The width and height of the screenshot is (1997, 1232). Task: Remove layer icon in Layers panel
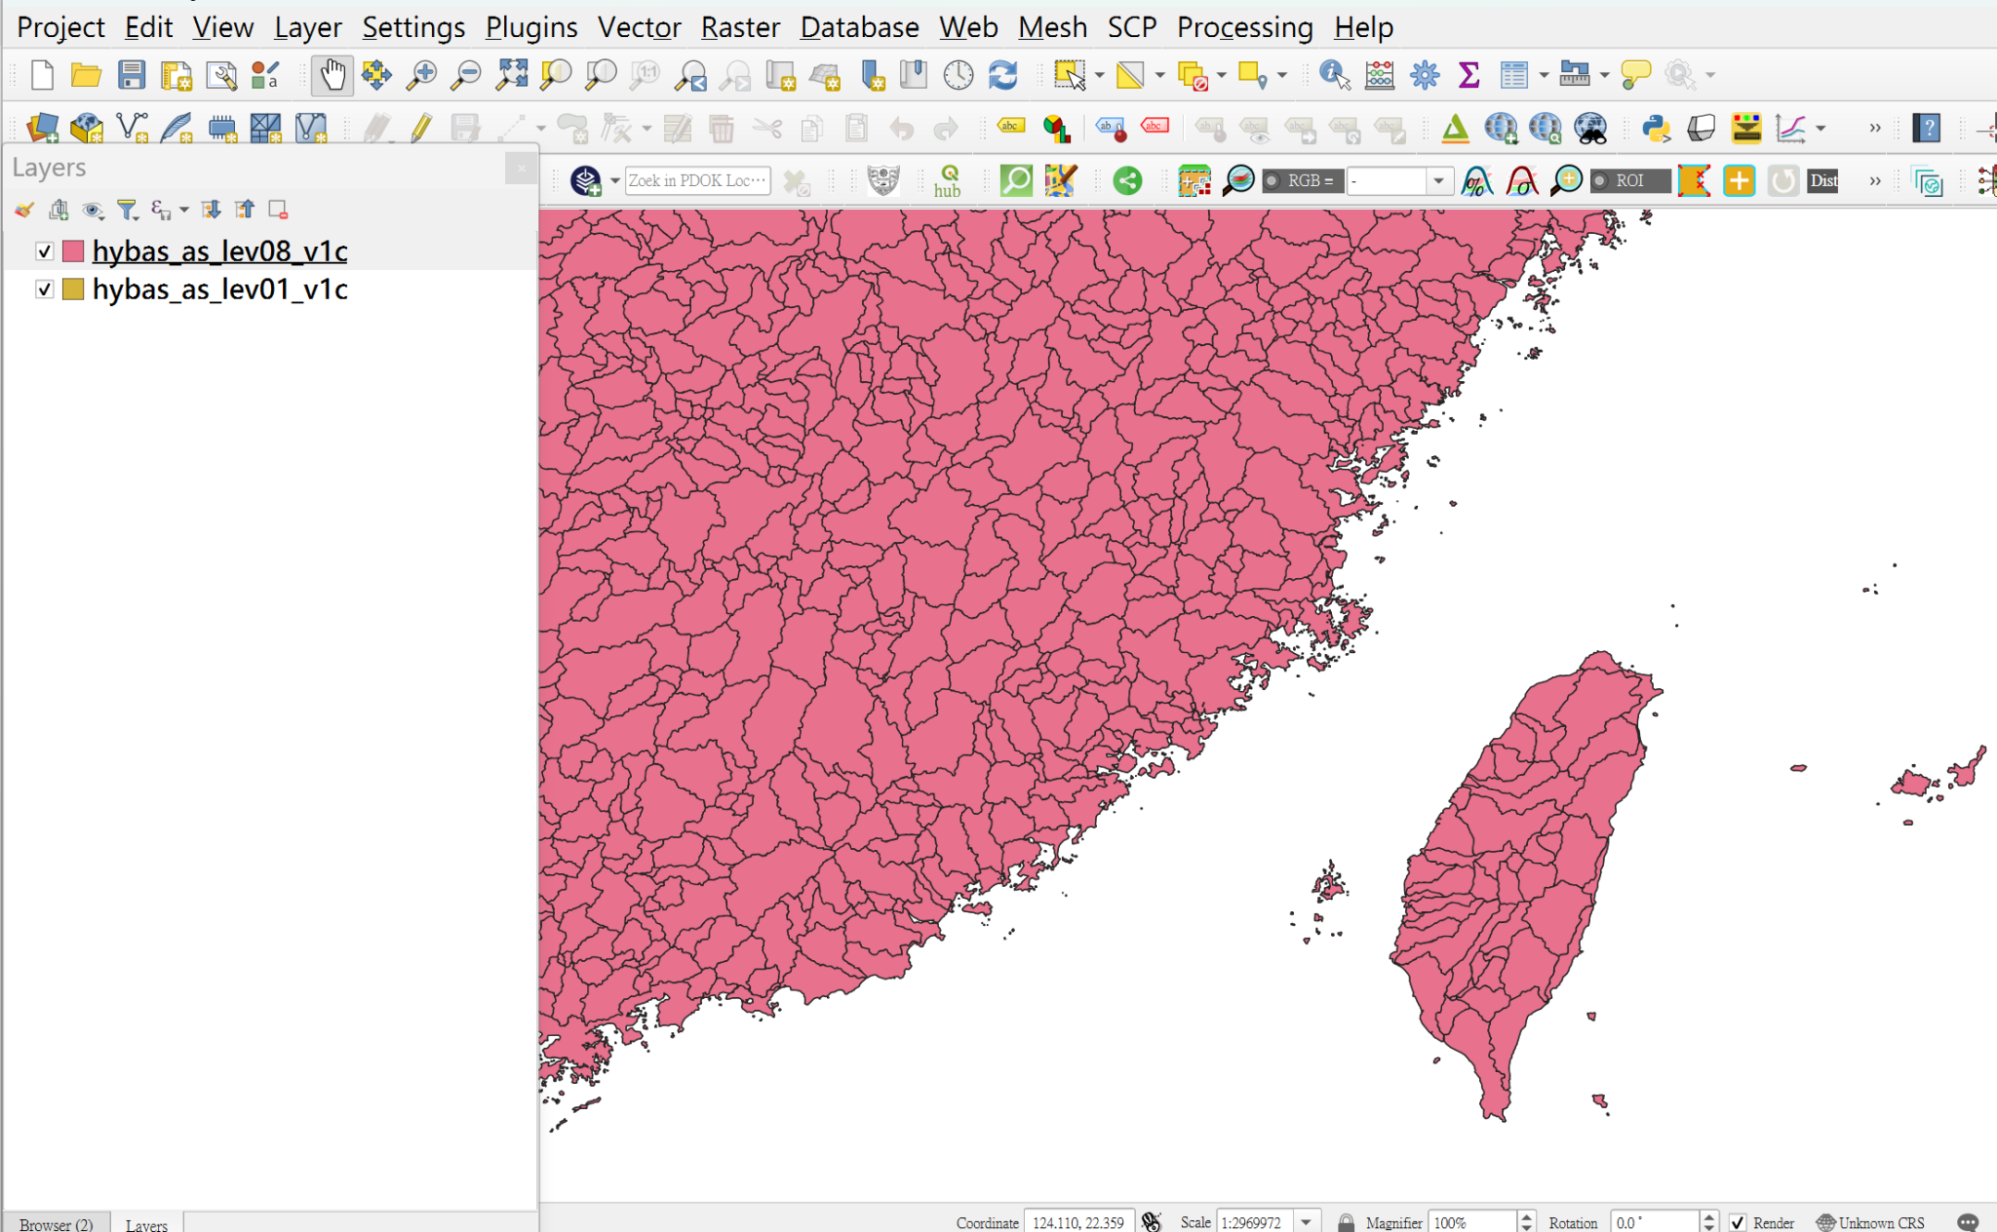point(278,210)
